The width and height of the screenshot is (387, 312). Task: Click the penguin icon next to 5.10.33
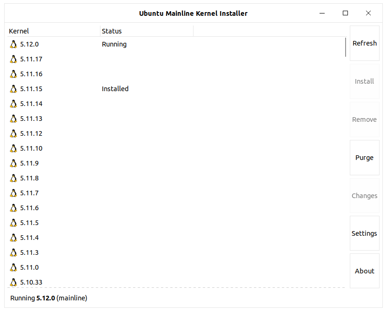[13, 282]
